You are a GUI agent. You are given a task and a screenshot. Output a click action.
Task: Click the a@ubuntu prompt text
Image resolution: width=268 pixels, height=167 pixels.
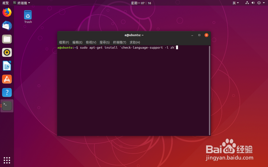(x=65, y=48)
